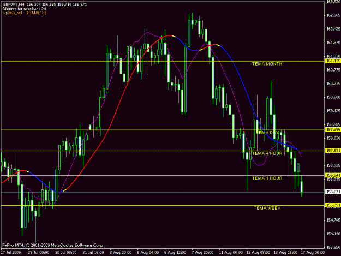Click the 17 Aug 00:00 time label
Viewport: 341px width, 256px height.
pos(313,253)
